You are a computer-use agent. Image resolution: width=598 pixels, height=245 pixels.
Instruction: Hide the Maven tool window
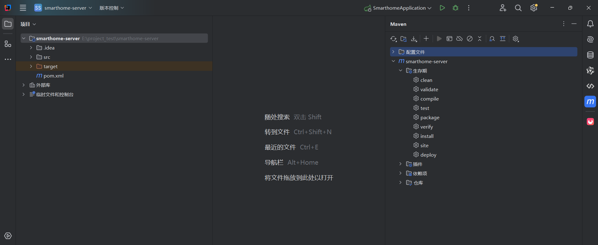[x=574, y=24]
